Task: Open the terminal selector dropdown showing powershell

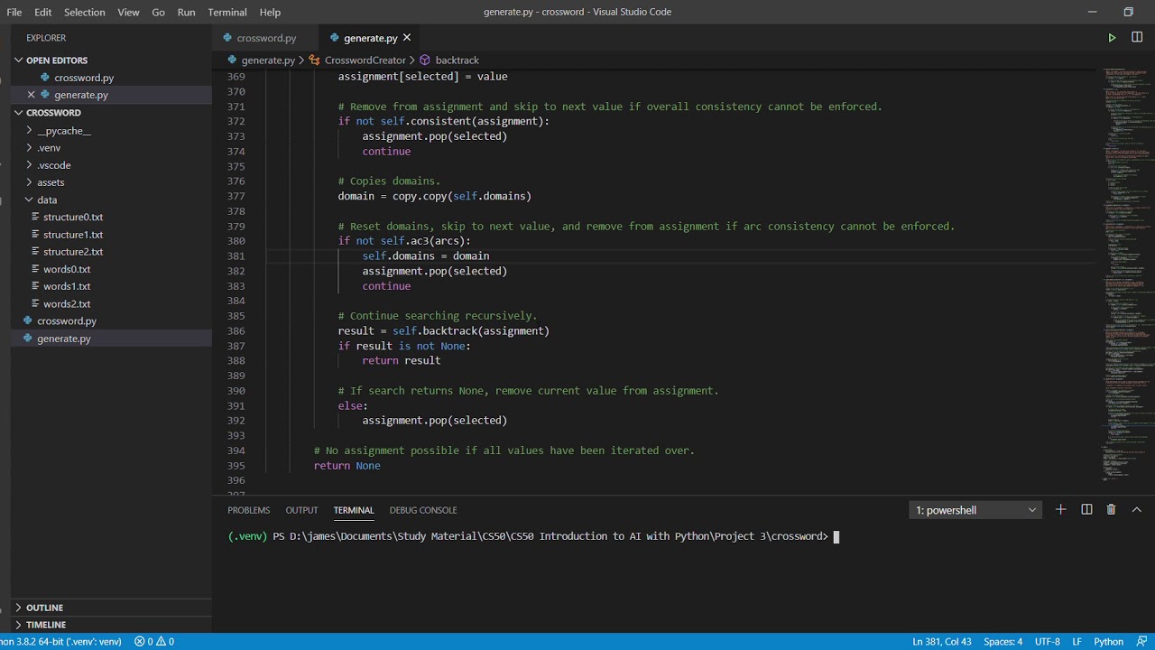Action: pos(975,510)
